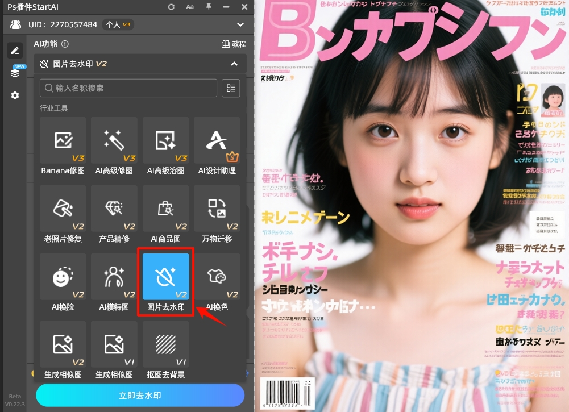This screenshot has height=412, width=569.
Task: Open the 教程 tutorial link
Action: (234, 44)
